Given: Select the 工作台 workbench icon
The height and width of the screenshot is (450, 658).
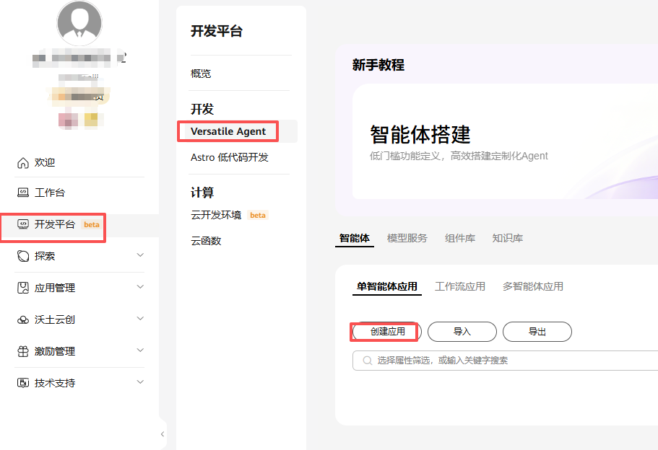Looking at the screenshot, I should coord(21,193).
